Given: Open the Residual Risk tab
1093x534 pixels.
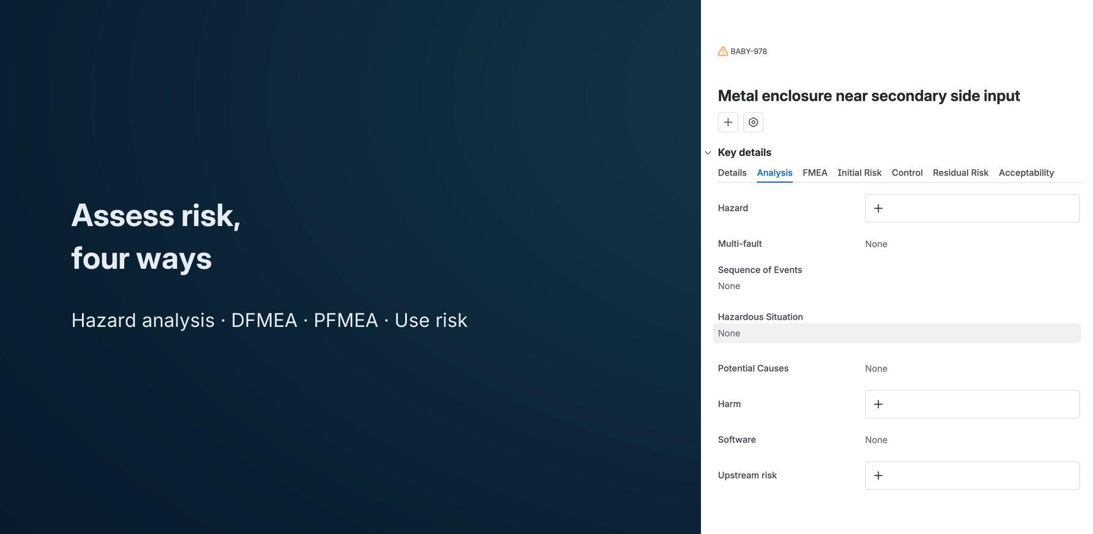Looking at the screenshot, I should [x=961, y=173].
